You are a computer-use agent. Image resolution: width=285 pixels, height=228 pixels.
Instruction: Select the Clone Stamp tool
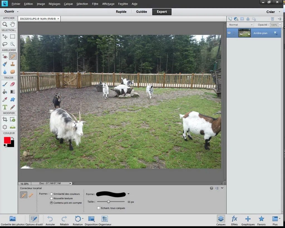[x=13, y=64]
